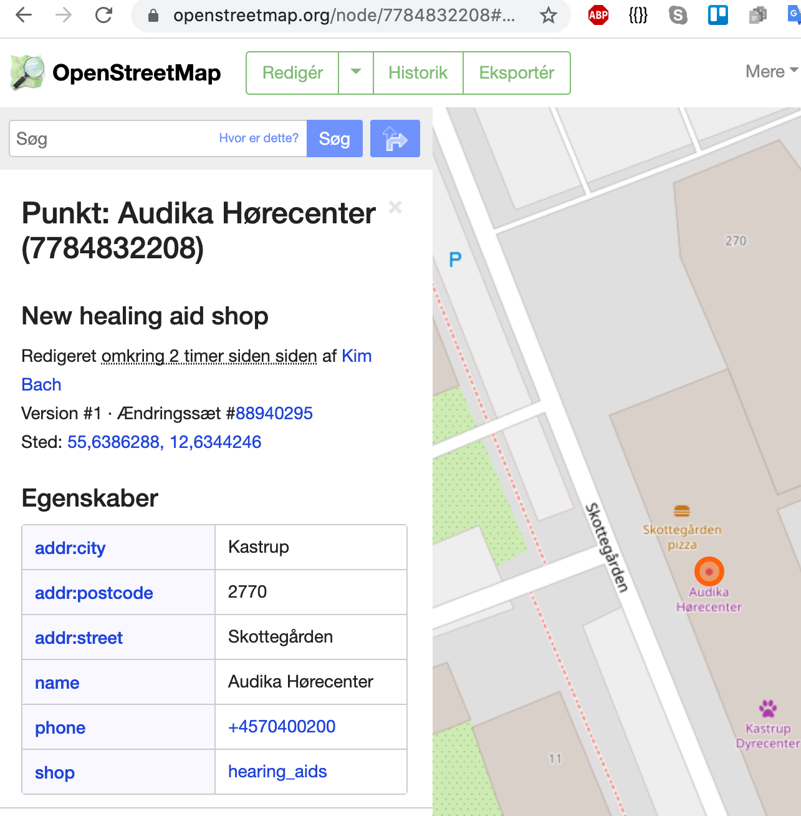Open the Historik tab
The image size is (801, 816).
click(x=418, y=73)
